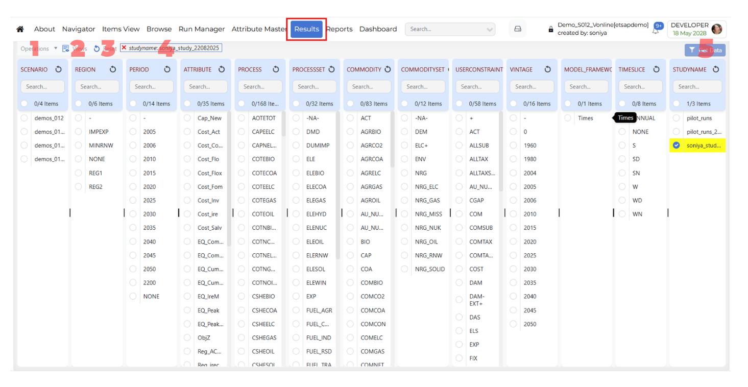Remove the studyname filter tag with X

click(x=124, y=48)
